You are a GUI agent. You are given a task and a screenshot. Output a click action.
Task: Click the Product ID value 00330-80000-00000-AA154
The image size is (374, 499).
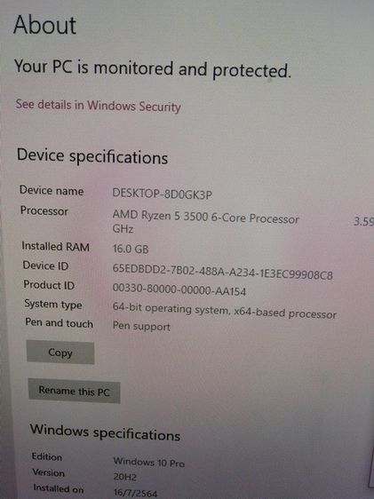(x=179, y=289)
